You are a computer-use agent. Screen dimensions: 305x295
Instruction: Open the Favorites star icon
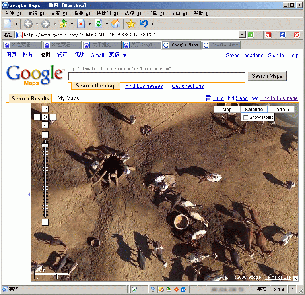coord(131,24)
